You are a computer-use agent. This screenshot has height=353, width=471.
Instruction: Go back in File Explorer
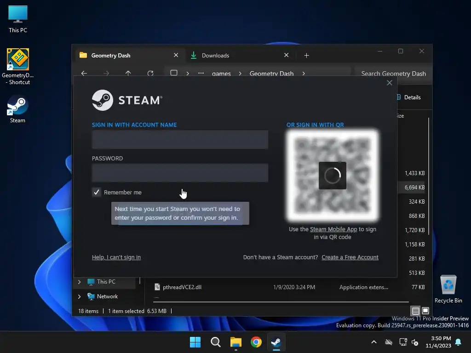(84, 73)
